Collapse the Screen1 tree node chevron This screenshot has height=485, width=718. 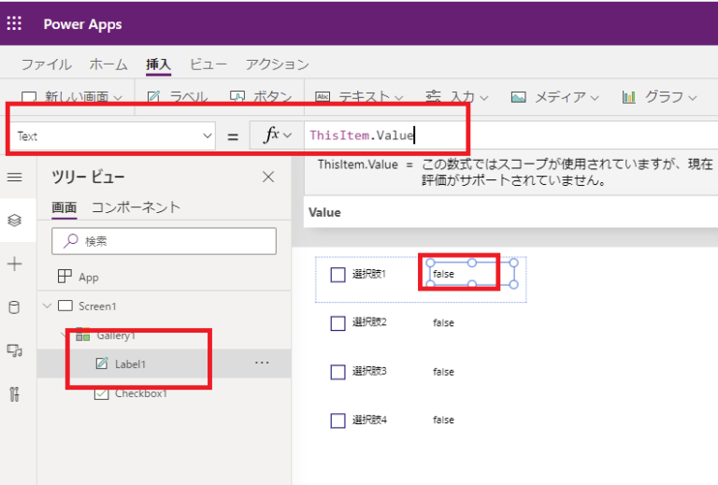[x=47, y=306]
